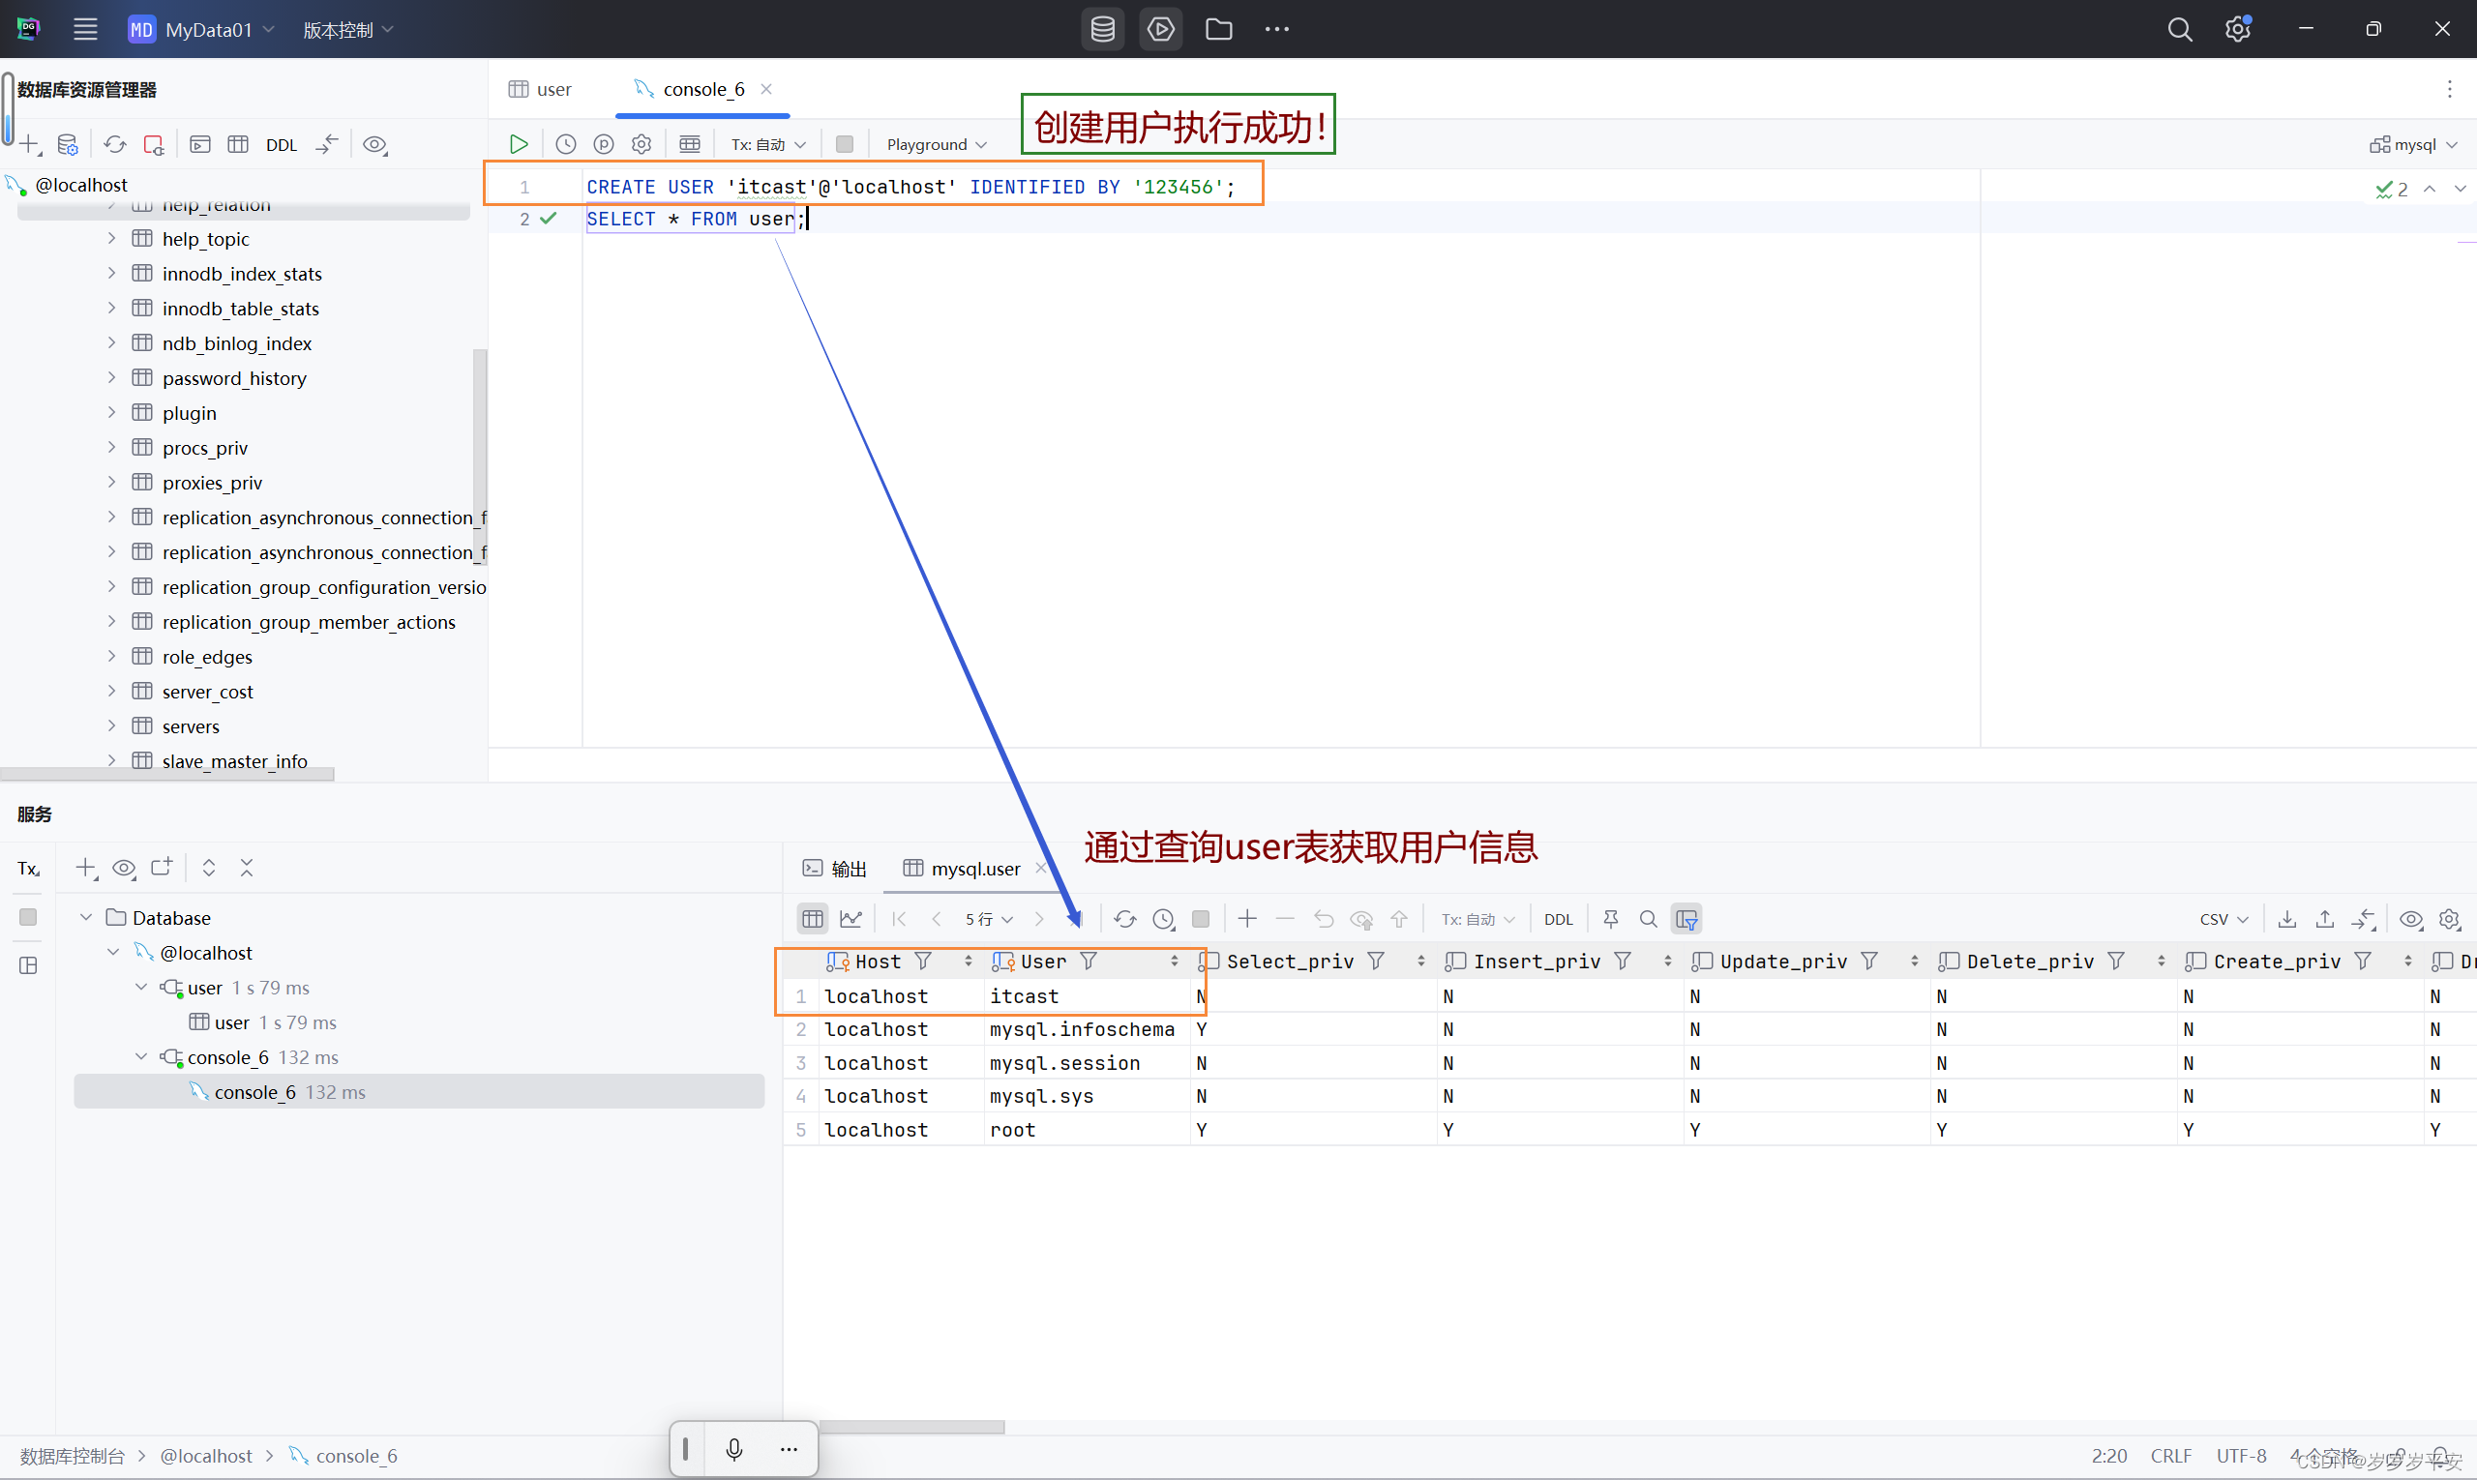The image size is (2477, 1480).
Task: Open the database tool window icon in title bar
Action: (x=1102, y=29)
